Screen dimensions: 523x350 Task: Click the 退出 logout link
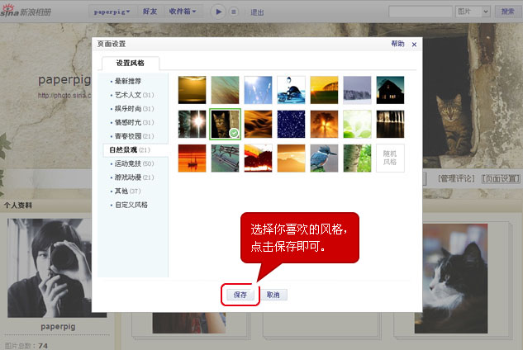coord(257,12)
